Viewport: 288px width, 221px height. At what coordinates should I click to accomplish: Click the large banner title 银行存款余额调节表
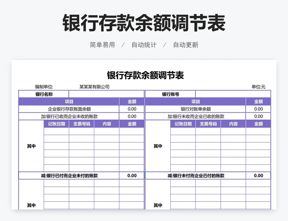tap(144, 23)
